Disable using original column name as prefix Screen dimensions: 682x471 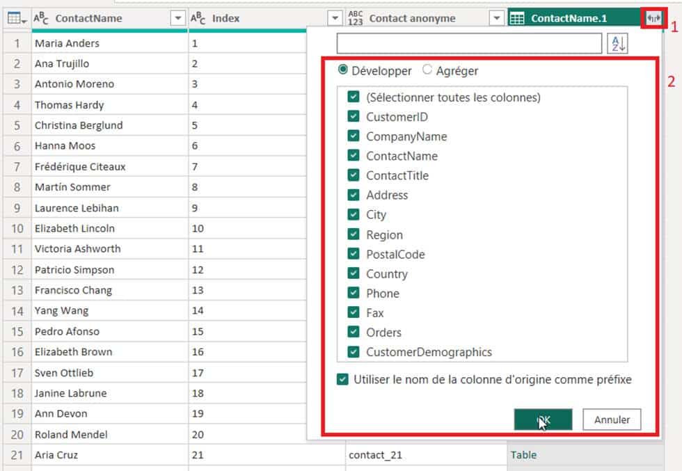point(342,380)
